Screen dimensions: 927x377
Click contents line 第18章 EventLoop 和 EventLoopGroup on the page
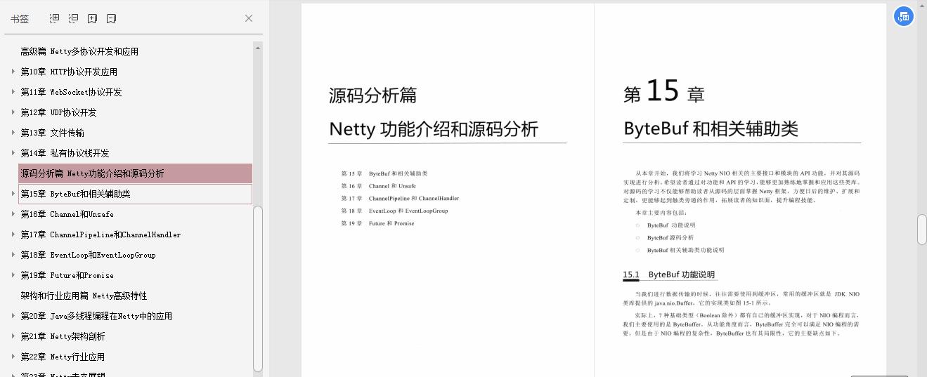pyautogui.click(x=394, y=211)
